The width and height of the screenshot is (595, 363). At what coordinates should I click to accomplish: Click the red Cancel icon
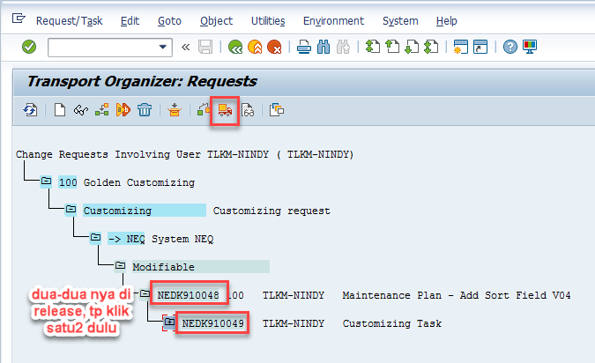coord(274,47)
